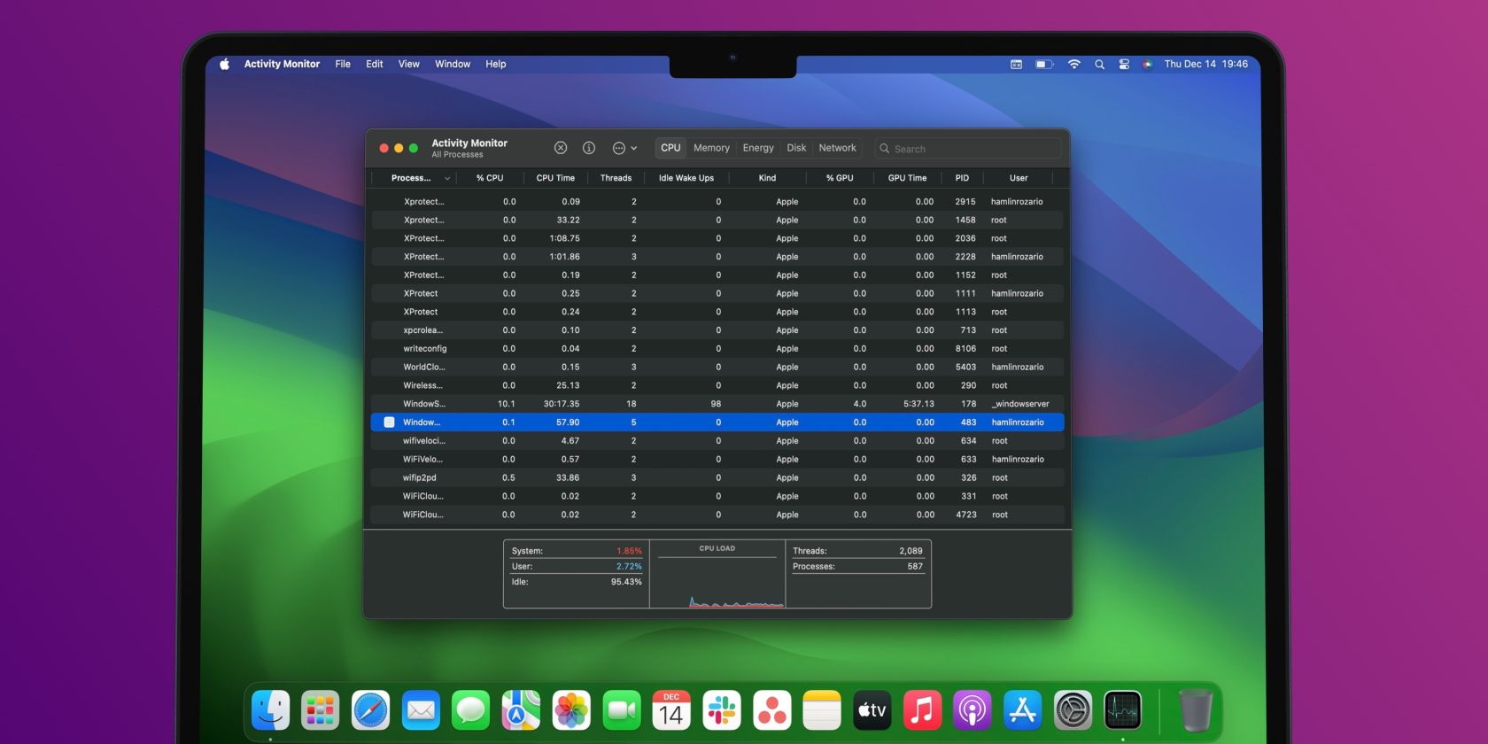
Task: Click the stop process X icon
Action: coord(561,148)
